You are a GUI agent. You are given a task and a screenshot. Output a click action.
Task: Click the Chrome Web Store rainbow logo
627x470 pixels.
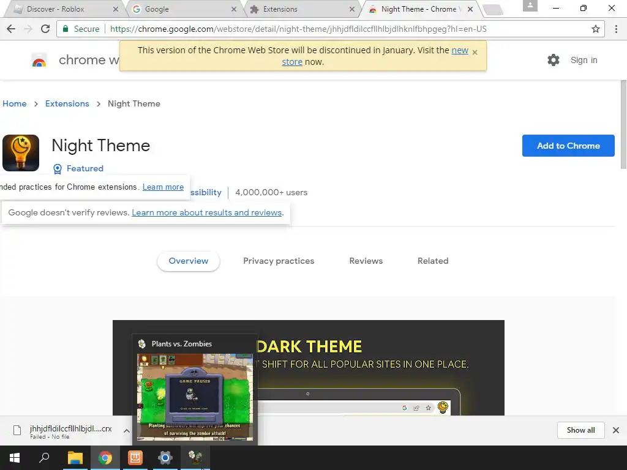pyautogui.click(x=39, y=61)
